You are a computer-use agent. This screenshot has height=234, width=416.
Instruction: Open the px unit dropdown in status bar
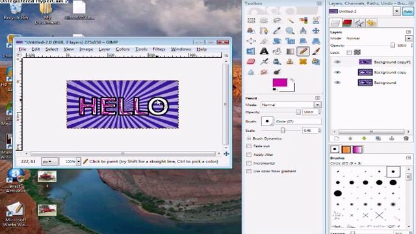tap(49, 161)
